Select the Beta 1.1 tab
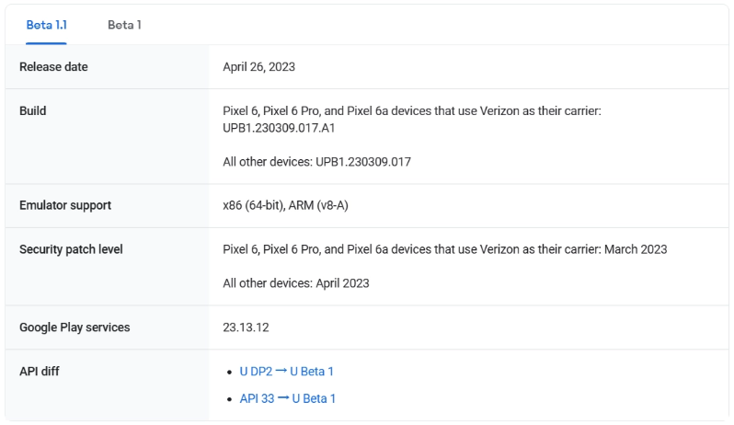This screenshot has height=425, width=734. pyautogui.click(x=46, y=25)
